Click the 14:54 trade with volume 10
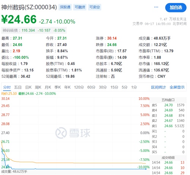Viewport: 190px width, 175px height. pos(168,168)
